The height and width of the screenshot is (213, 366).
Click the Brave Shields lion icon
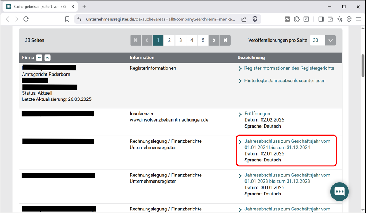click(255, 19)
